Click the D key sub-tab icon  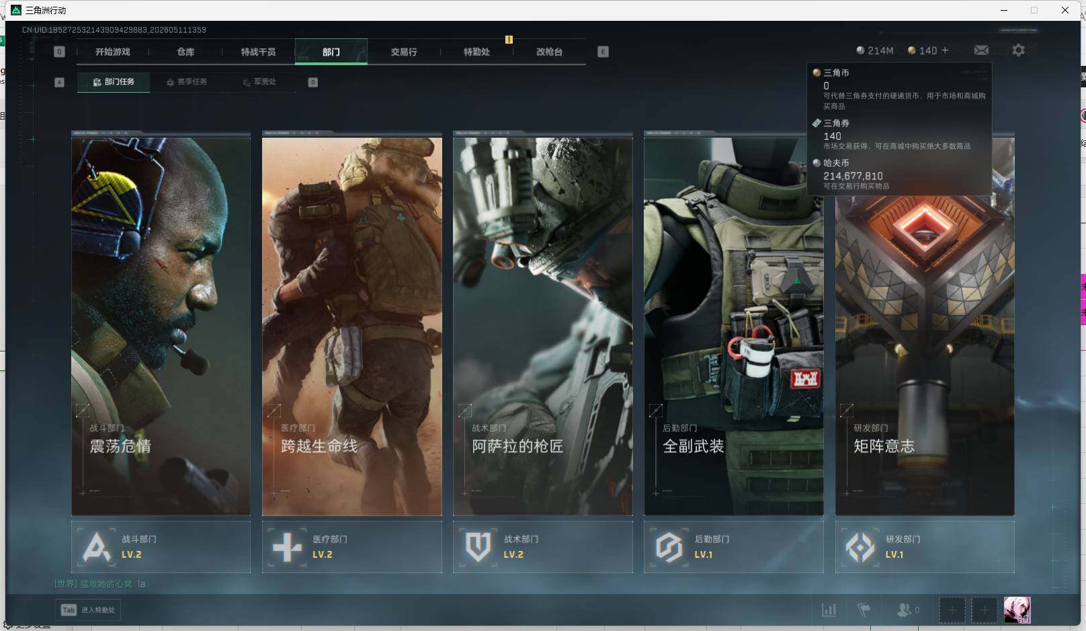tap(312, 82)
